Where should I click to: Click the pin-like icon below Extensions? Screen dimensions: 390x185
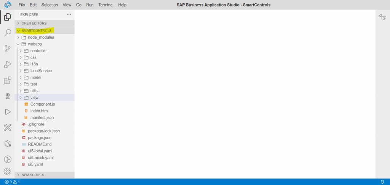click(8, 96)
